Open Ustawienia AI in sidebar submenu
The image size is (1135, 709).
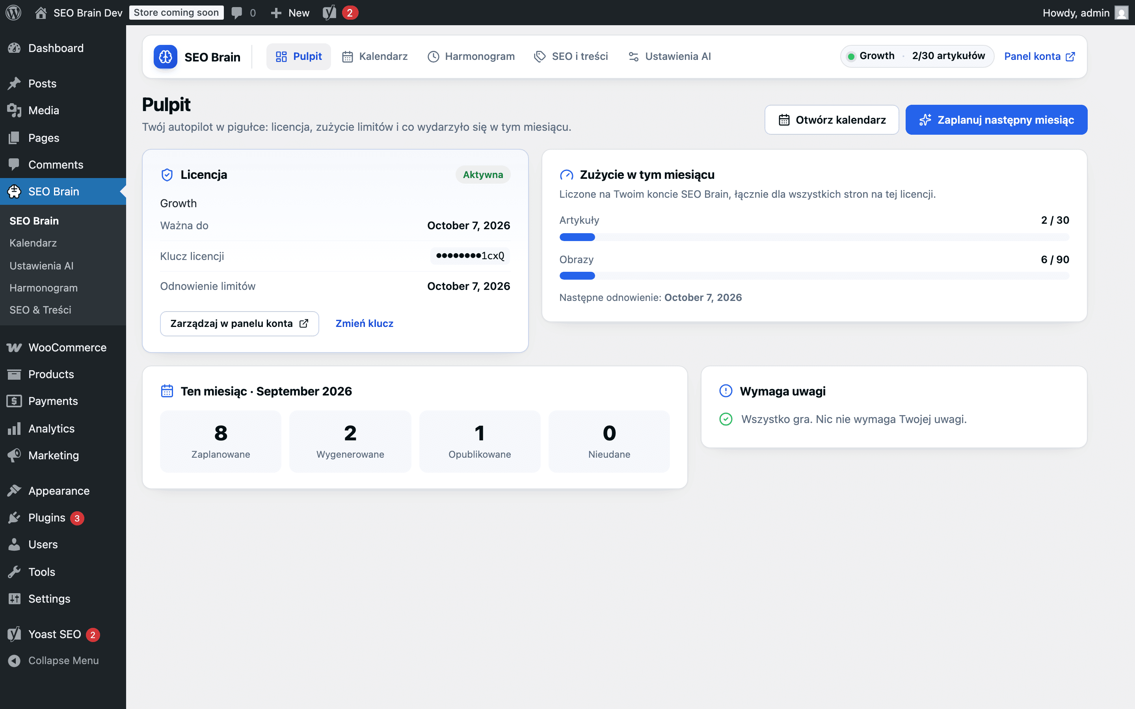(x=41, y=265)
